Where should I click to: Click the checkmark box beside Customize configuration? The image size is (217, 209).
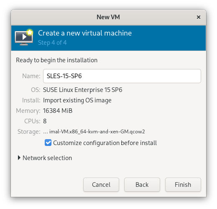pos(48,143)
